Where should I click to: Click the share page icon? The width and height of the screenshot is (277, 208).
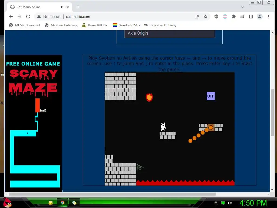pos(197,17)
